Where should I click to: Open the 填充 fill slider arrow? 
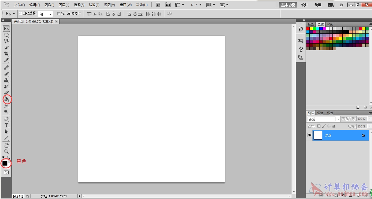pos(369,126)
